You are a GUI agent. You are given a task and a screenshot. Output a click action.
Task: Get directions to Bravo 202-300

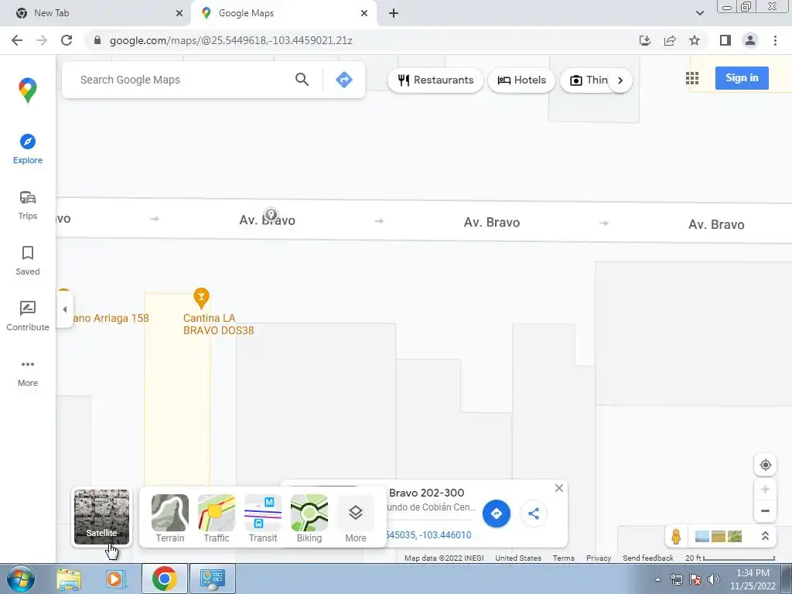click(497, 514)
